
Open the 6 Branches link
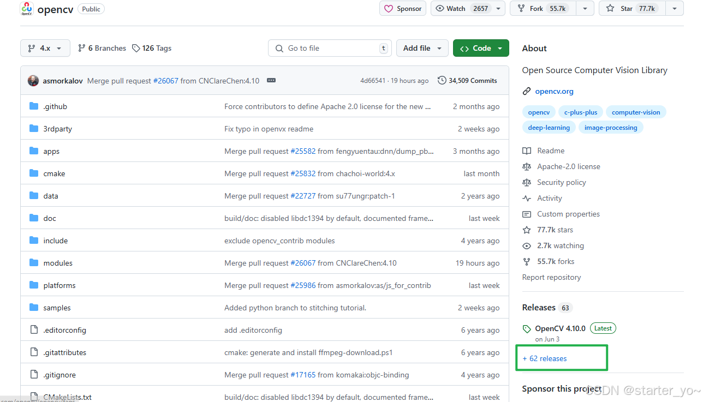[x=102, y=48]
